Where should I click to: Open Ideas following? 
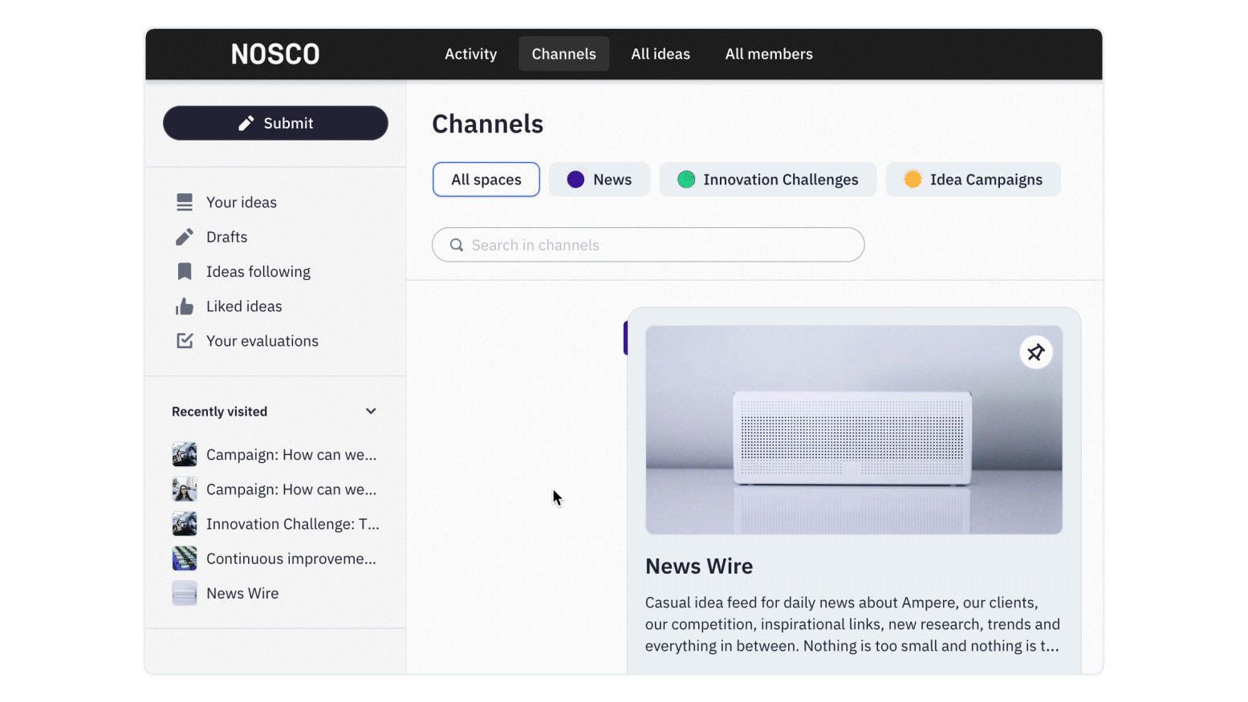[258, 271]
